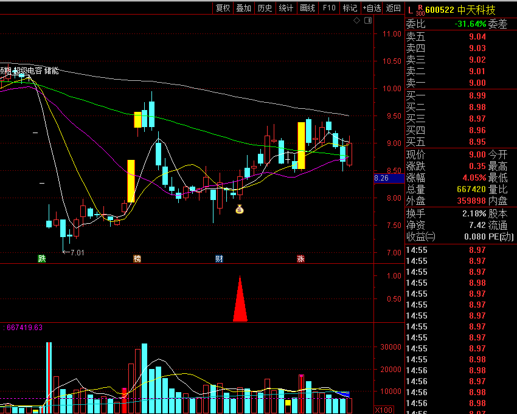Image resolution: width=517 pixels, height=414 pixels.
Task: Click the first 14:55 tick trade row
Action: coord(460,250)
